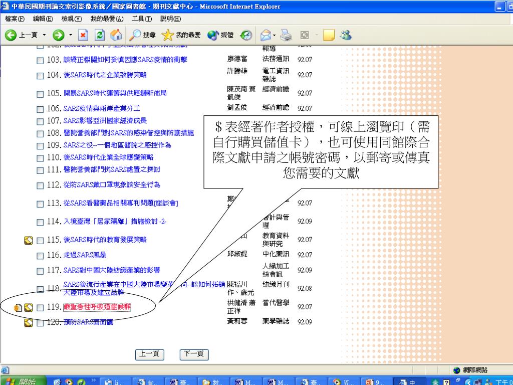Stop page loading with the red X icon
513x385 pixels.
(83, 35)
